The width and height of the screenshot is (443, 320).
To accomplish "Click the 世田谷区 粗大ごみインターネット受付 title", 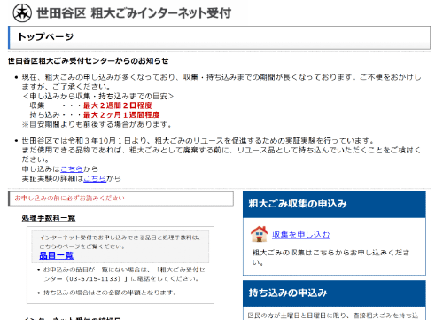I will tap(134, 13).
